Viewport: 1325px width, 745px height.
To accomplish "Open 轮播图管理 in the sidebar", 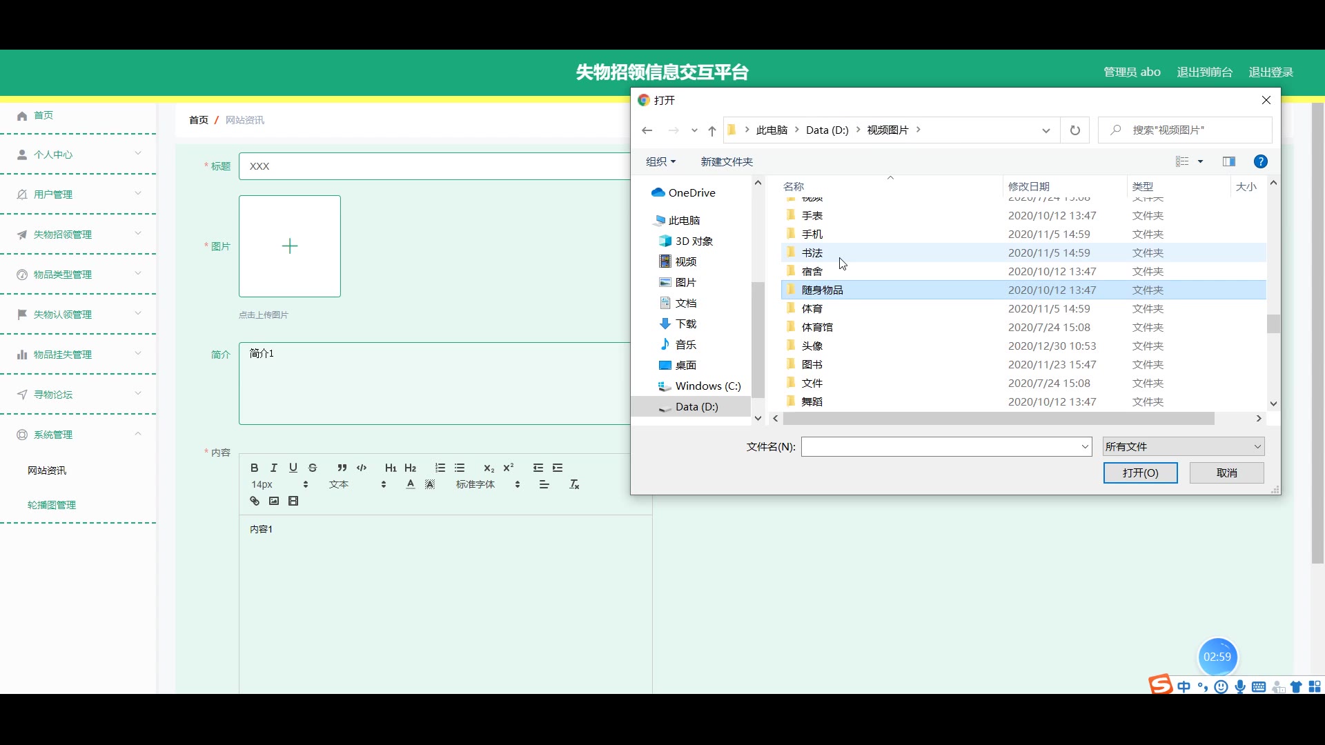I will 52,505.
